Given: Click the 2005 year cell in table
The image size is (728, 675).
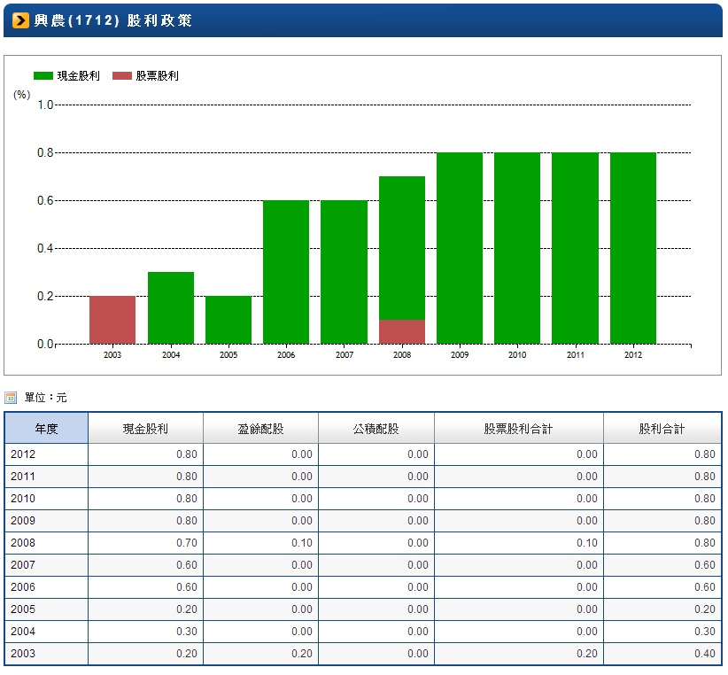Looking at the screenshot, I should pyautogui.click(x=46, y=609).
